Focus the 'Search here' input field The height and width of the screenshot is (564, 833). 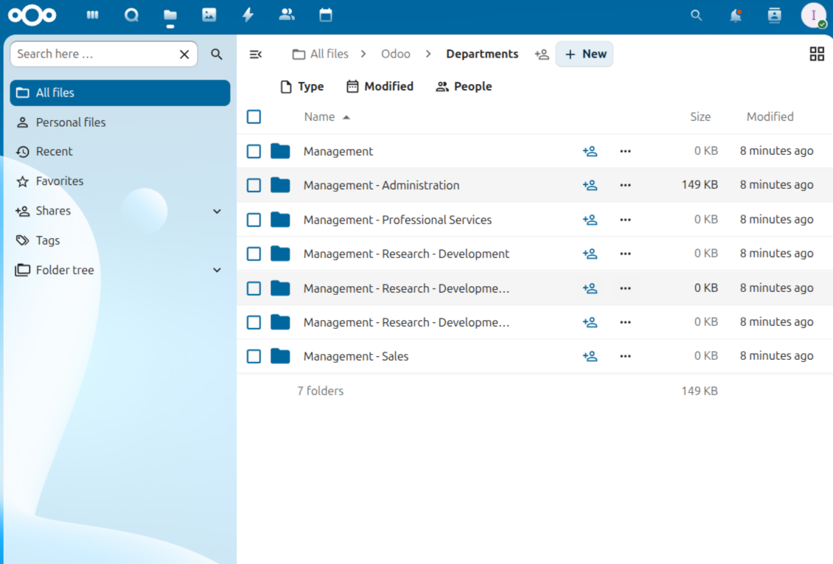coord(94,54)
